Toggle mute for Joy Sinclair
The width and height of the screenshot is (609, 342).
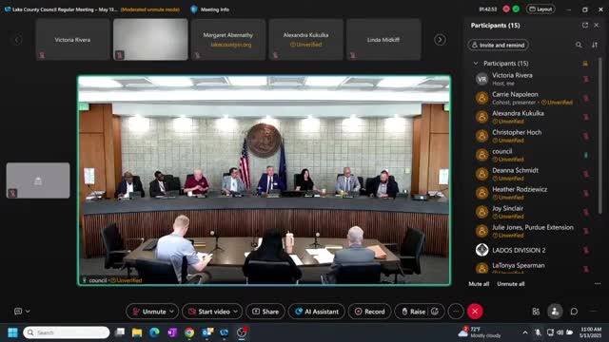tap(586, 212)
